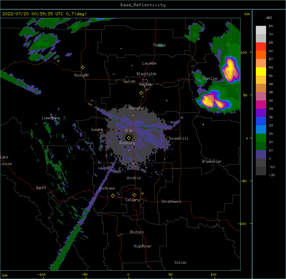Click the Vulcan town label
The image size is (286, 279).
click(x=180, y=262)
